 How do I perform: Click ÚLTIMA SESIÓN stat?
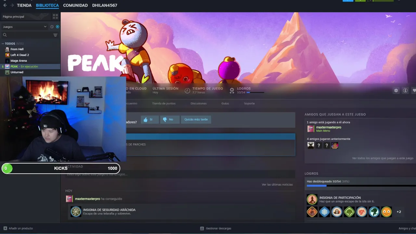pyautogui.click(x=165, y=90)
